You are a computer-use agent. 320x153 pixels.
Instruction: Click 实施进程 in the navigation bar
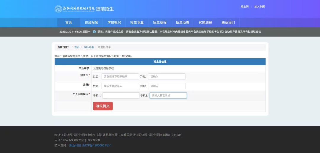(x=205, y=23)
